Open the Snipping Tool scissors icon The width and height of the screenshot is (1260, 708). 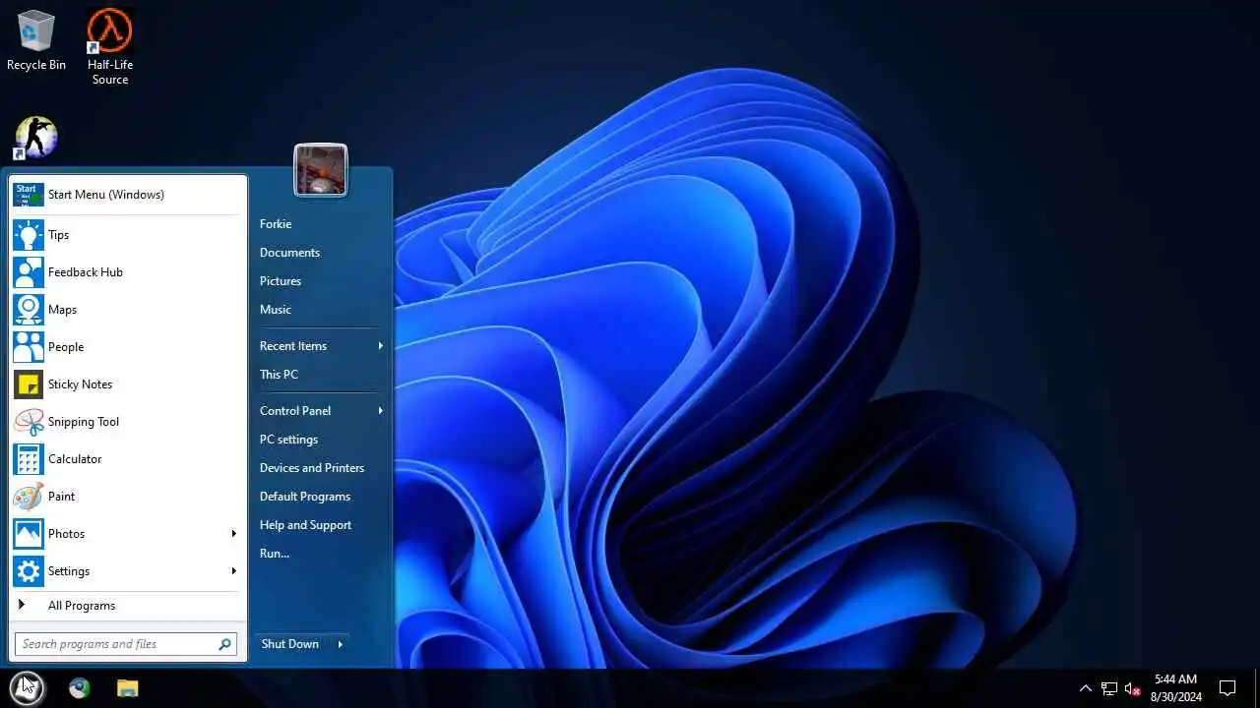click(x=29, y=422)
